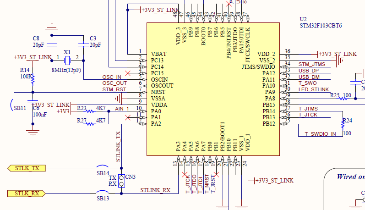365x210 pixels.
Task: Click the OSC_IN net label
Action: pos(112,77)
